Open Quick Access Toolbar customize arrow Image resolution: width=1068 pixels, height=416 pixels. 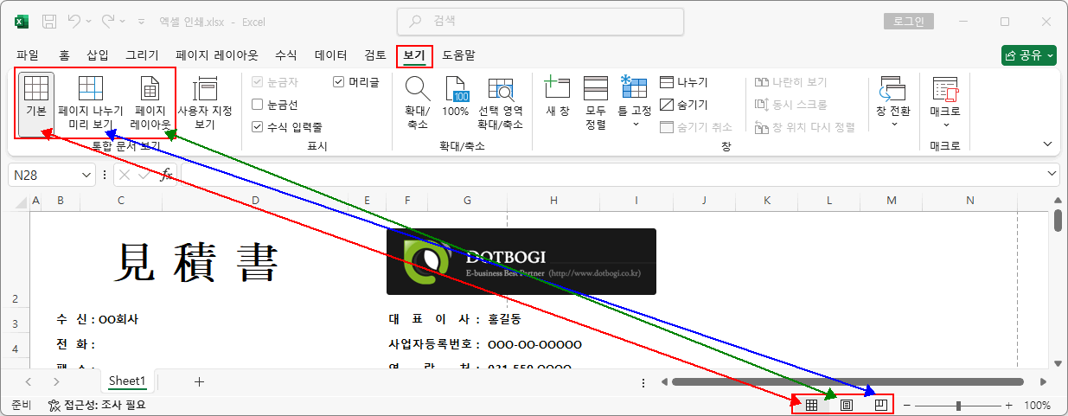[x=140, y=21]
